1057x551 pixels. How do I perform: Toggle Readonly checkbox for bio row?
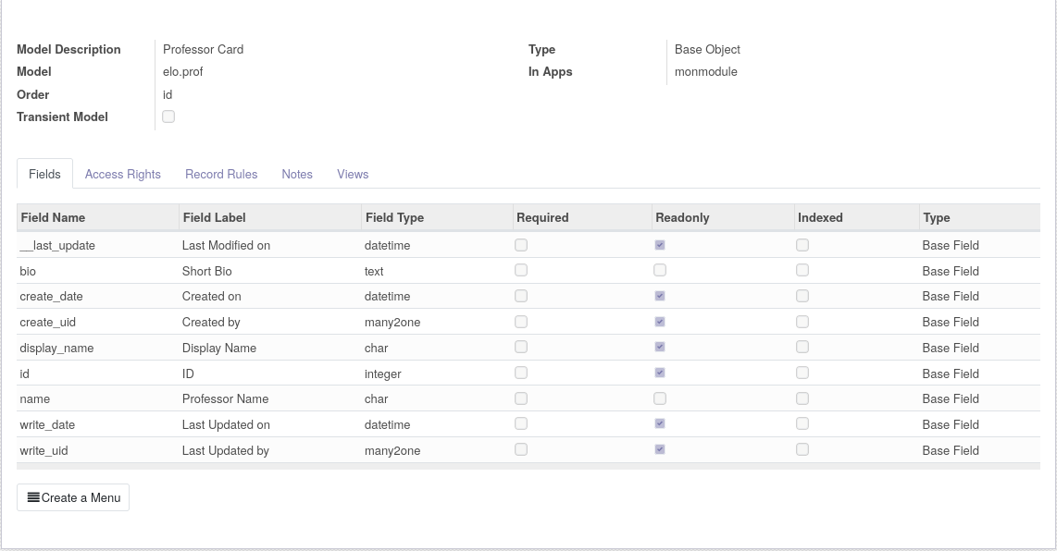tap(660, 271)
